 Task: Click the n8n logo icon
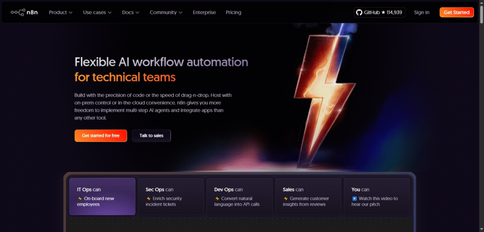[17, 12]
